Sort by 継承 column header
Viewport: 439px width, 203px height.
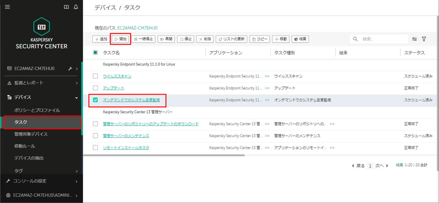[343, 53]
